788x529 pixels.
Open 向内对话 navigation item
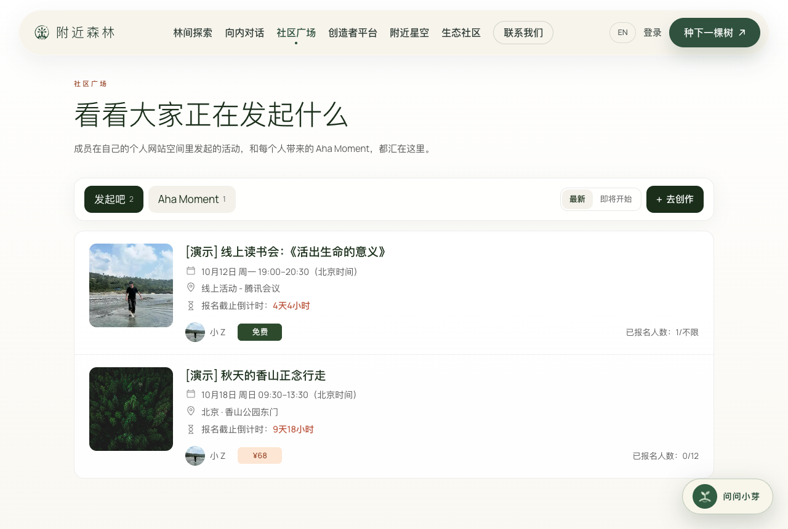(x=244, y=33)
